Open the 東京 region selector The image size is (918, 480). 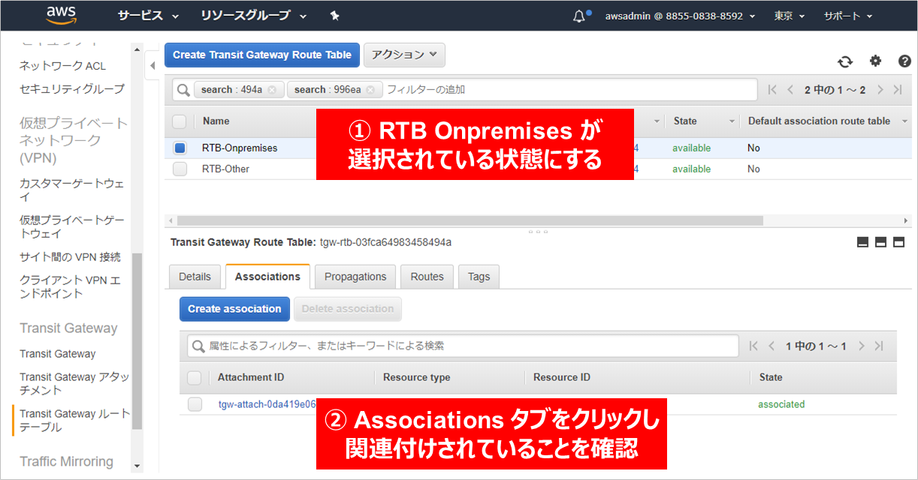pyautogui.click(x=789, y=16)
